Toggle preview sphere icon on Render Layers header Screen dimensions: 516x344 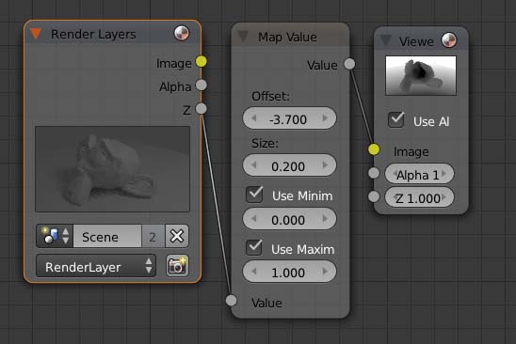(182, 33)
